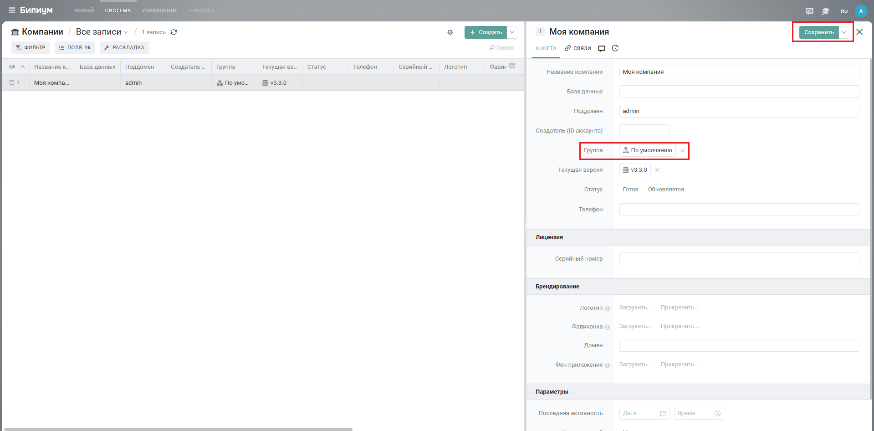Save record with Сохранить button
Viewport: 874px width, 431px height.
click(x=819, y=32)
